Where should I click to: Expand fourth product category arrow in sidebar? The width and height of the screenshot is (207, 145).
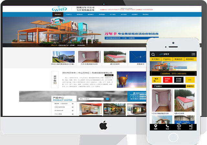[x=72, y=114]
